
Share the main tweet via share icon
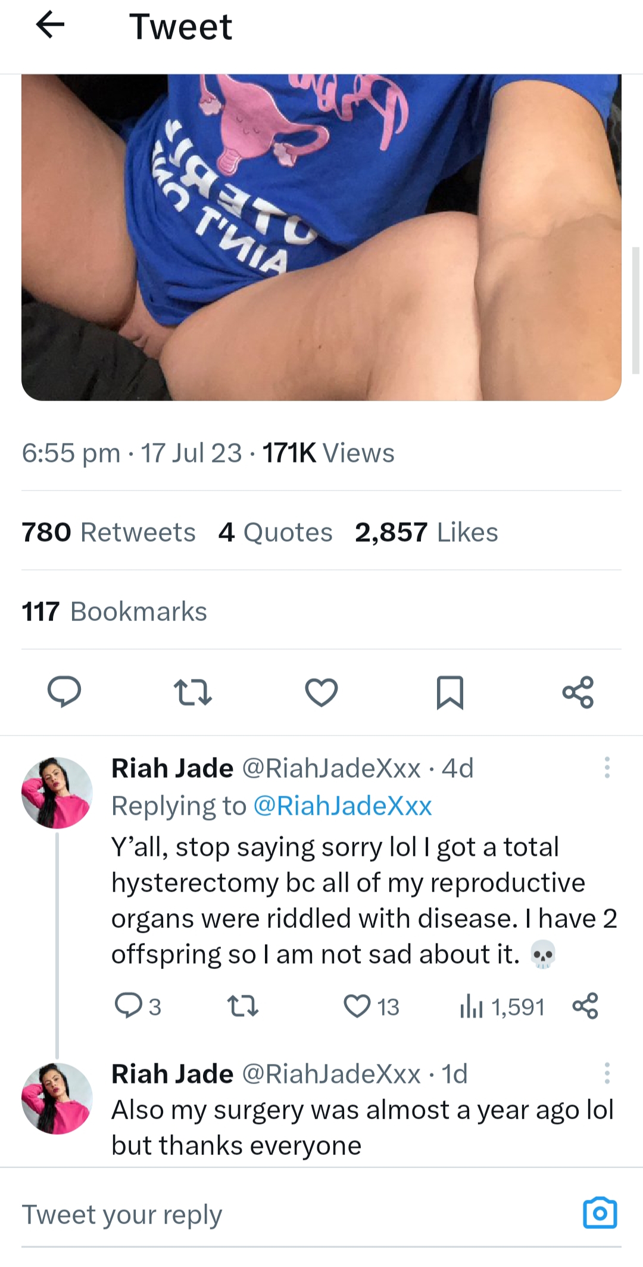pos(578,692)
